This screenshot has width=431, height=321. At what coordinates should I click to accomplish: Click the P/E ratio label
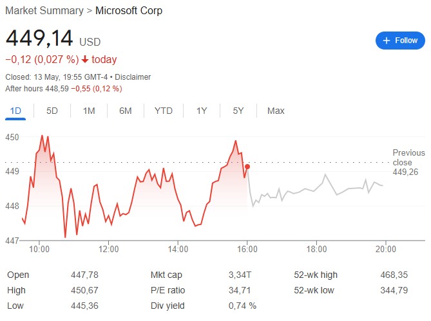[x=168, y=290]
